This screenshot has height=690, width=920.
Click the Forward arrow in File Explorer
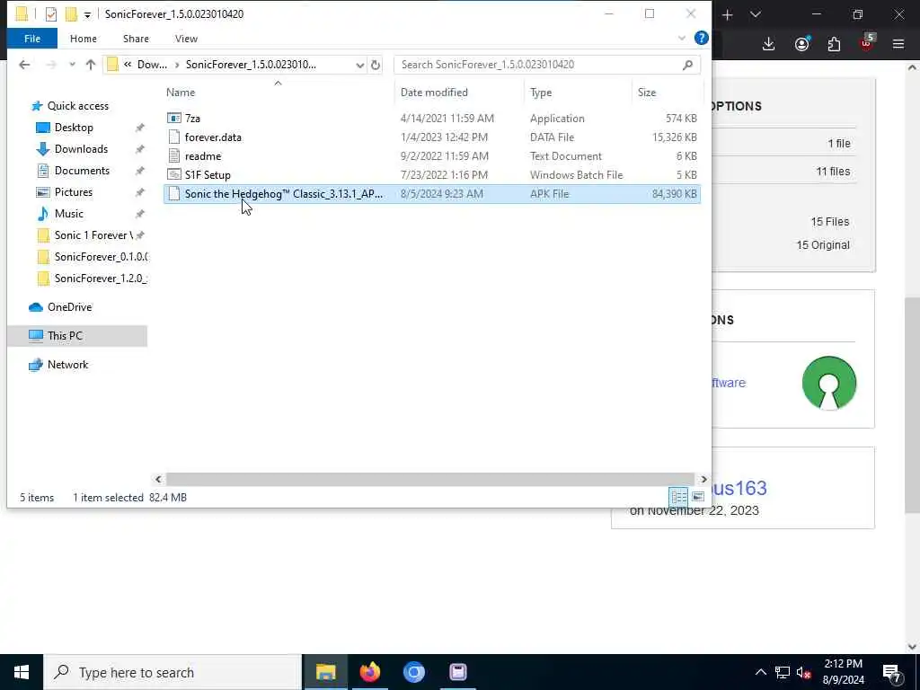[51, 65]
